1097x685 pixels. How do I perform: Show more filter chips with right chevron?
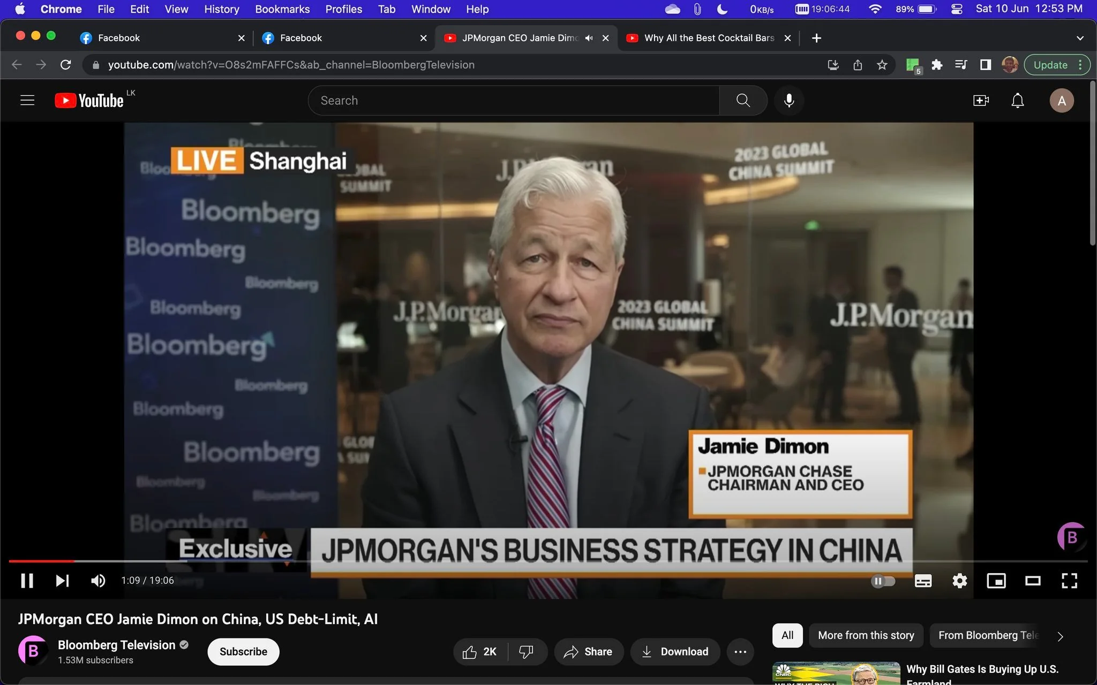tap(1061, 636)
